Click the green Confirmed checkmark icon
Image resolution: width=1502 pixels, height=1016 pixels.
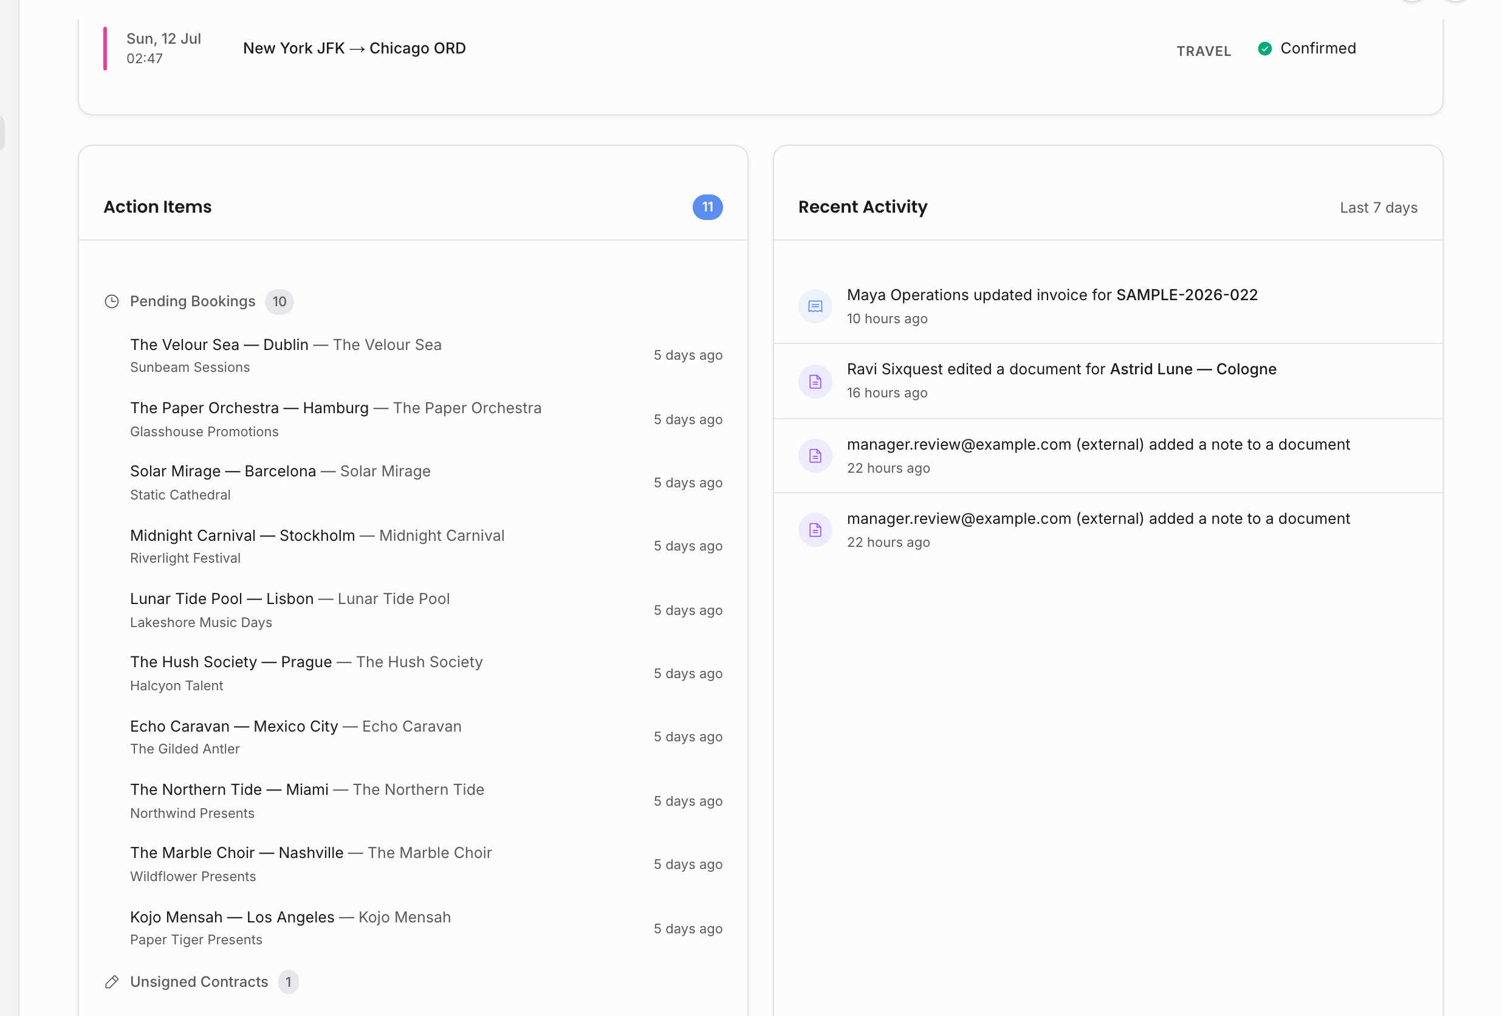point(1265,49)
